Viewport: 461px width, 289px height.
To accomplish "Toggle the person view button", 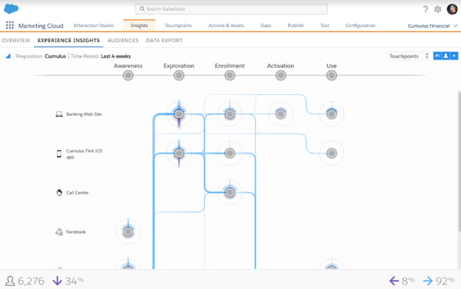I will pos(446,56).
